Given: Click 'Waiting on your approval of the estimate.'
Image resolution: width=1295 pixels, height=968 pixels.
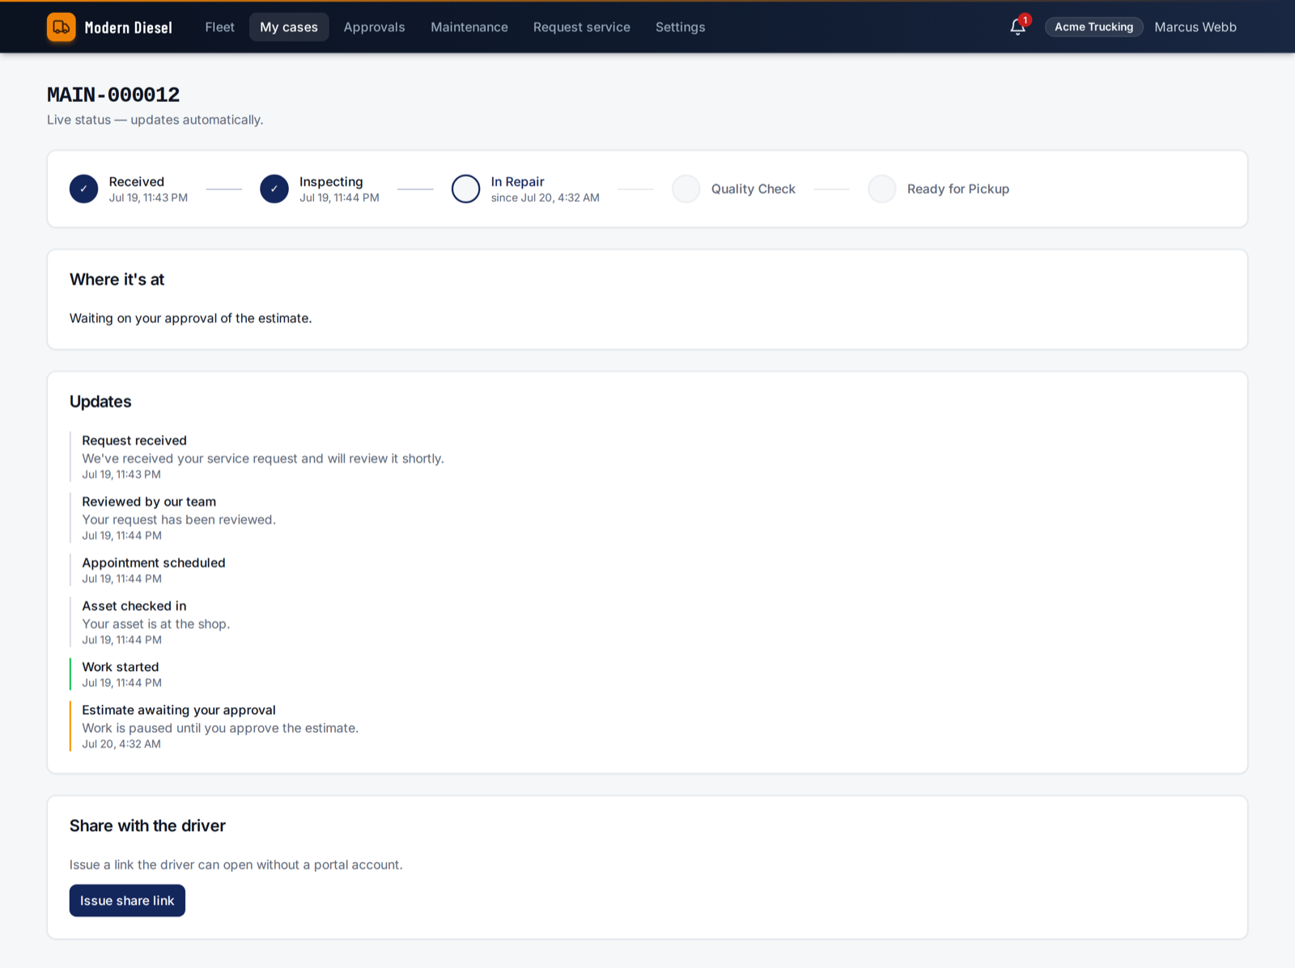Looking at the screenshot, I should tap(190, 318).
